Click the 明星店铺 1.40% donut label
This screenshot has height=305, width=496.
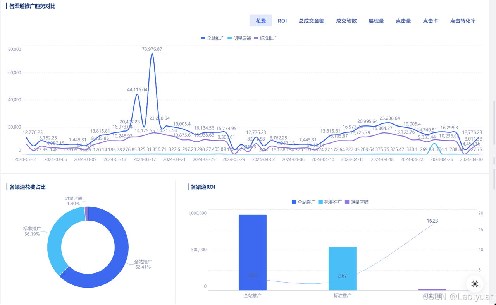coord(73,201)
